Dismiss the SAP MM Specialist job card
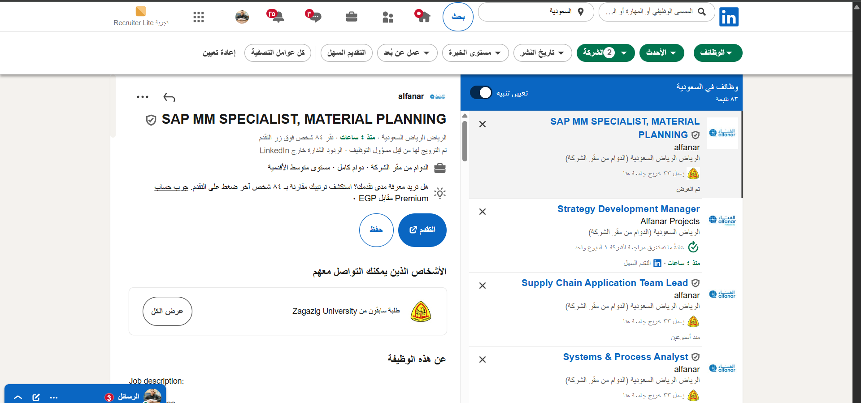Screen dimensions: 861x403 point(483,124)
